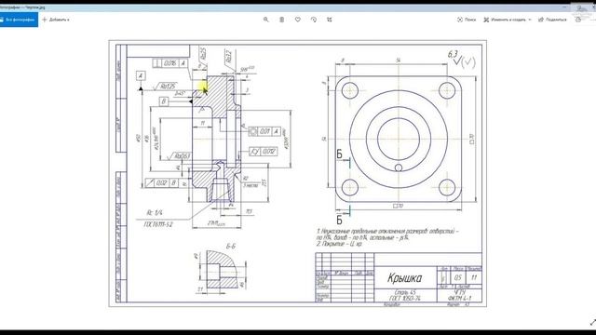The image size is (596, 335).
Task: Share the image via 'Поделиться'
Action: click(x=552, y=20)
